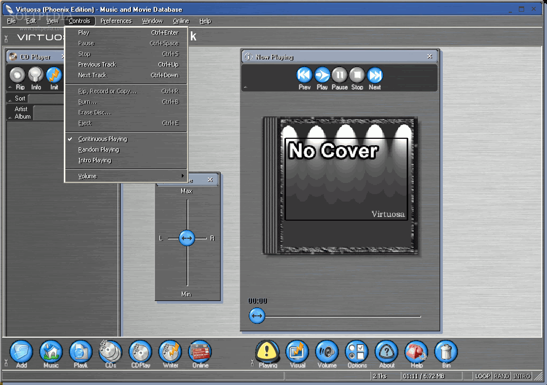Click the Add icon in bottom toolbar
The image size is (547, 385).
point(21,355)
